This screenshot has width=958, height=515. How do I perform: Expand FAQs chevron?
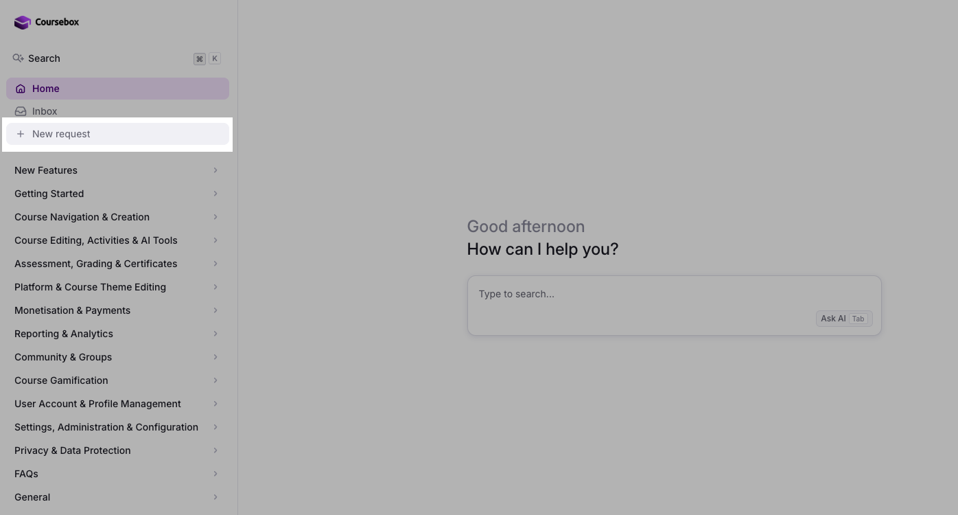[x=215, y=474]
